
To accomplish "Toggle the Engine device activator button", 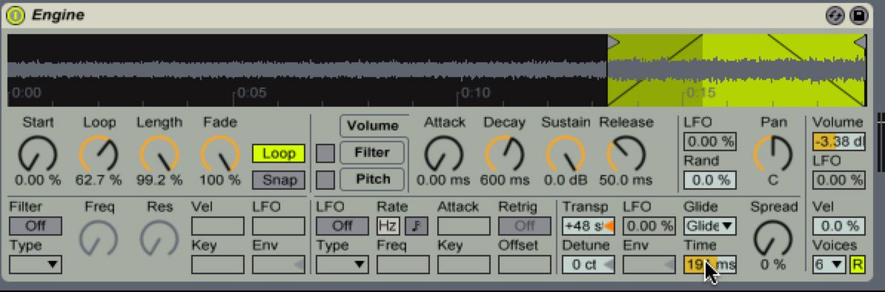I will (x=16, y=16).
